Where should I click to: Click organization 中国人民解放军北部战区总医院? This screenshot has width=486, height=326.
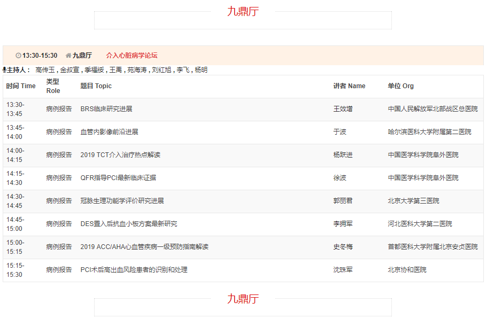coord(433,109)
